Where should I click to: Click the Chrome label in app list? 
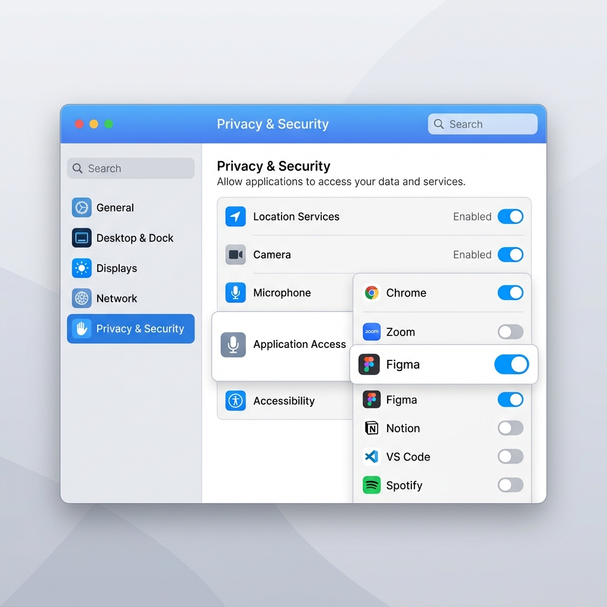pyautogui.click(x=406, y=293)
